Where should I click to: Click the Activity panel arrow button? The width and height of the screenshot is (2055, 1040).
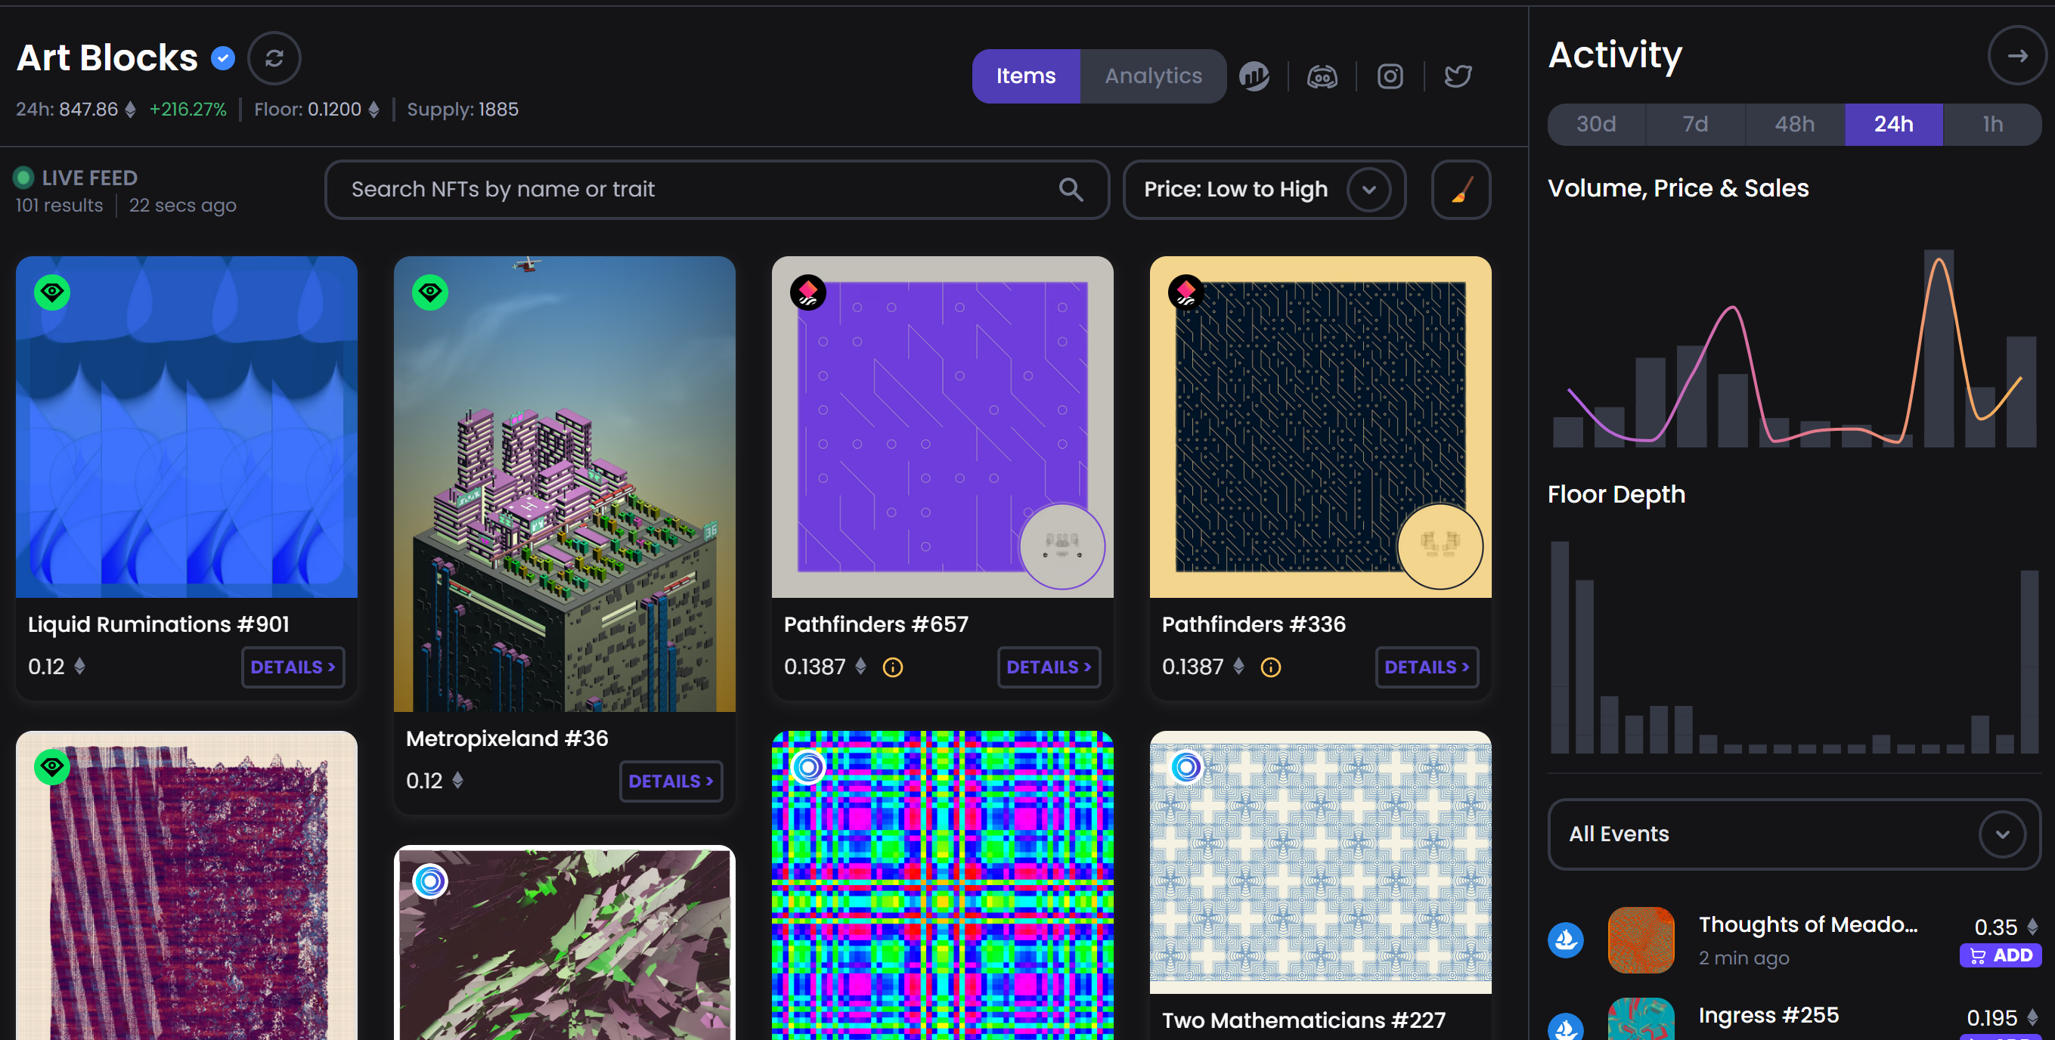pyautogui.click(x=2016, y=56)
